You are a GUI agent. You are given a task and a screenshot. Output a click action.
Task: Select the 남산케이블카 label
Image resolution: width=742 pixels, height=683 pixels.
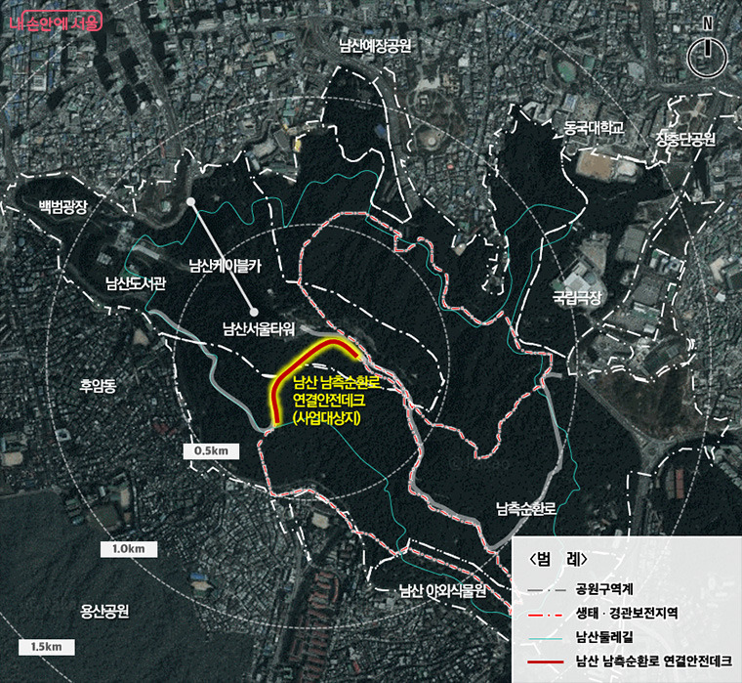coord(226,266)
